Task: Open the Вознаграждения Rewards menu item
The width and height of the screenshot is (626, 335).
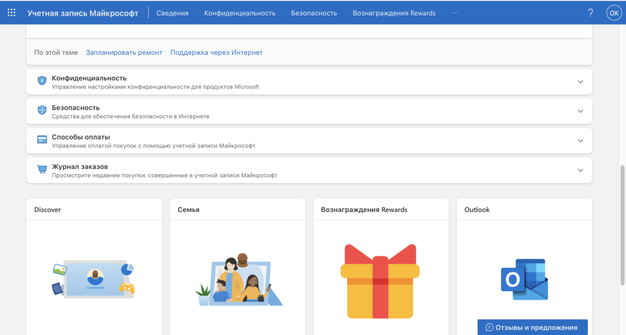Action: click(x=394, y=13)
